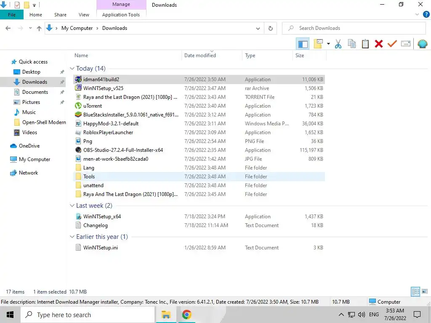Image resolution: width=431 pixels, height=323 pixels.
Task: Open the Windows Start button
Action: (10, 315)
